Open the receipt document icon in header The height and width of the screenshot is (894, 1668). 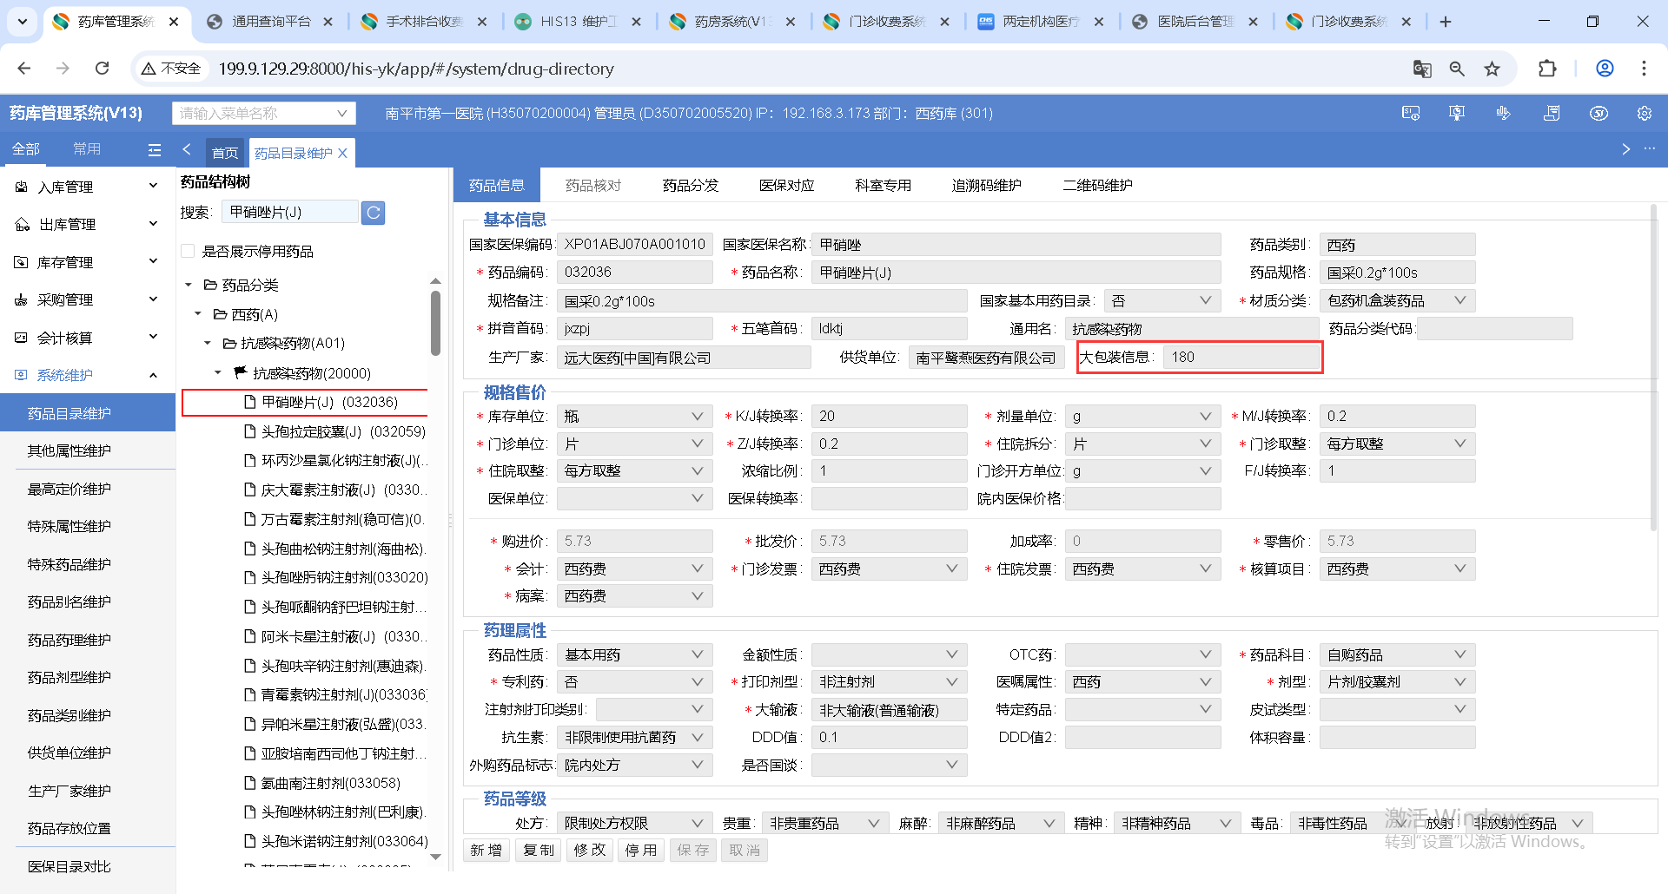pyautogui.click(x=1552, y=114)
